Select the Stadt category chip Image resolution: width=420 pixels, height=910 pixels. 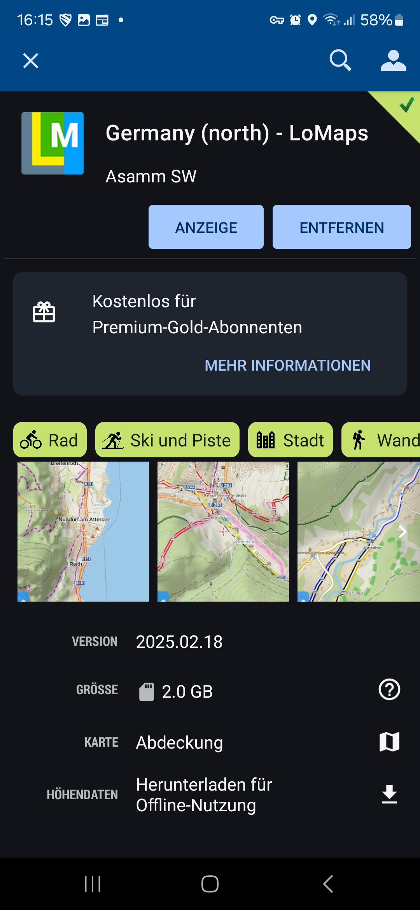[x=290, y=440]
